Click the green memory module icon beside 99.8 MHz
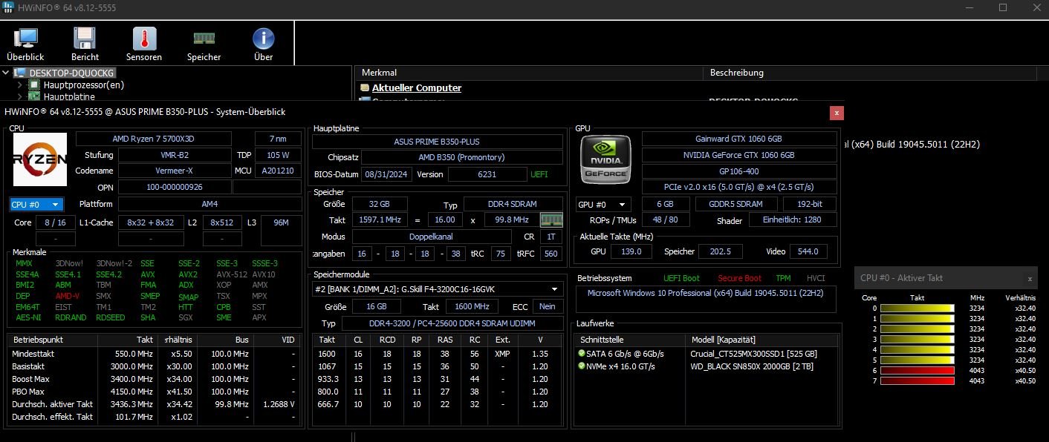 pyautogui.click(x=551, y=220)
